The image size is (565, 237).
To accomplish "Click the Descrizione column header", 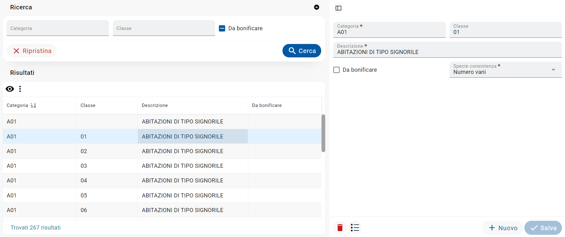I will [x=155, y=105].
